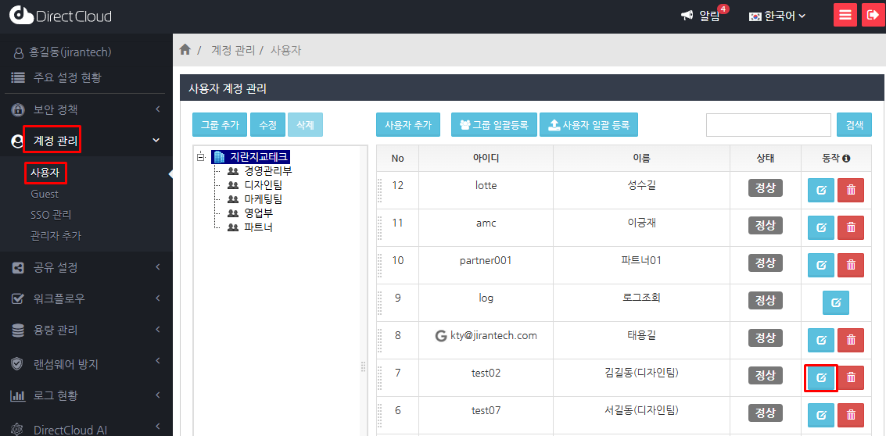Select 관리자 추가 in the sidebar
Image resolution: width=886 pixels, height=436 pixels.
[56, 235]
